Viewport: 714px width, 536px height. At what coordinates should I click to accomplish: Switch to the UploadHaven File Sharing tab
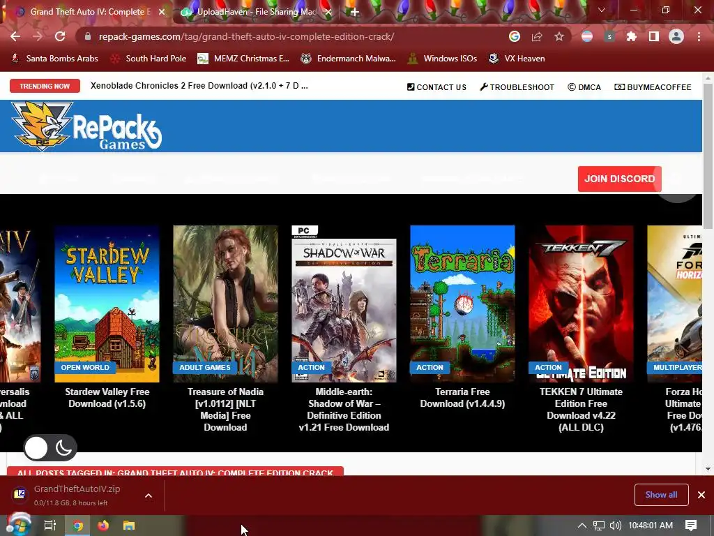click(x=257, y=12)
